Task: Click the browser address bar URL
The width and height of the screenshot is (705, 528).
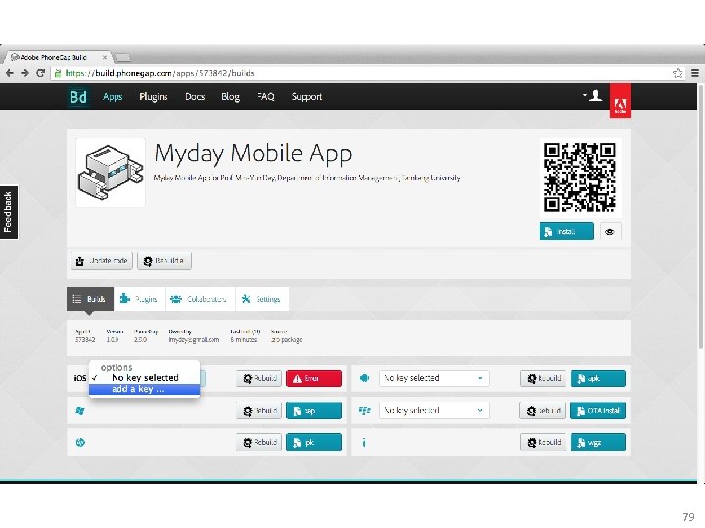Action: (160, 73)
